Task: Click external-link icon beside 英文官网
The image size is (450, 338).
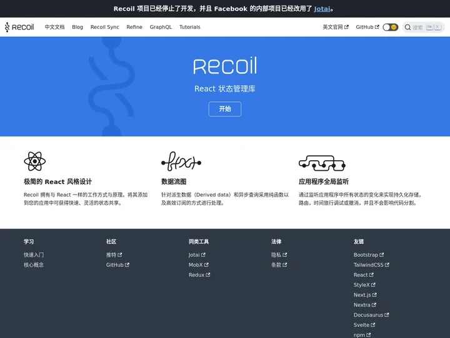Action: pos(346,27)
